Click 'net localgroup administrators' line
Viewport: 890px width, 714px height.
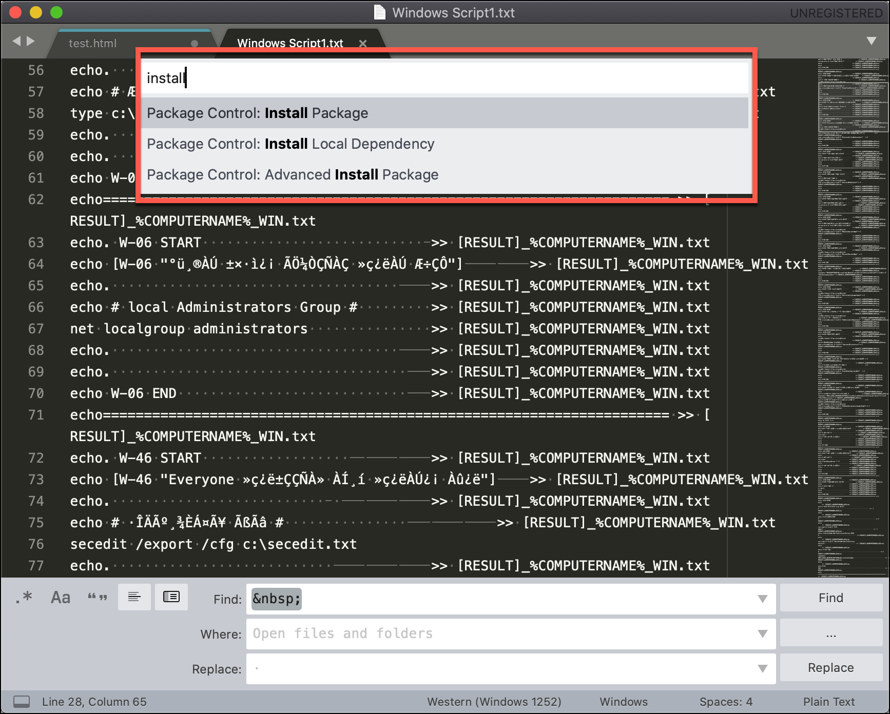(189, 329)
